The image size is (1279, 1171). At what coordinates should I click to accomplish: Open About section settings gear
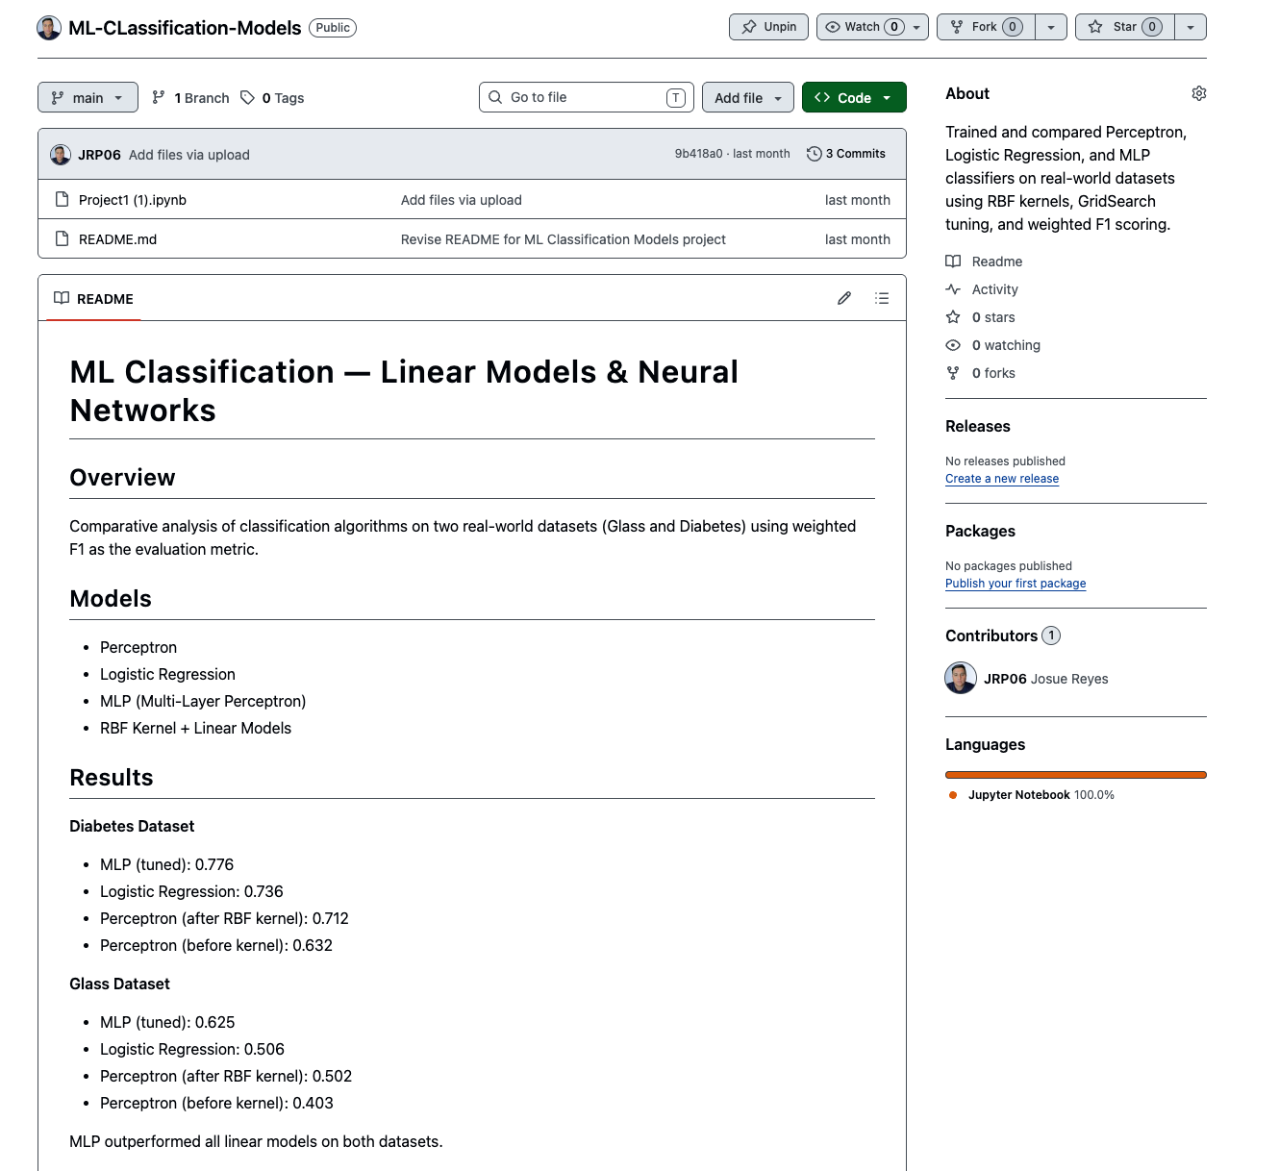coord(1199,93)
